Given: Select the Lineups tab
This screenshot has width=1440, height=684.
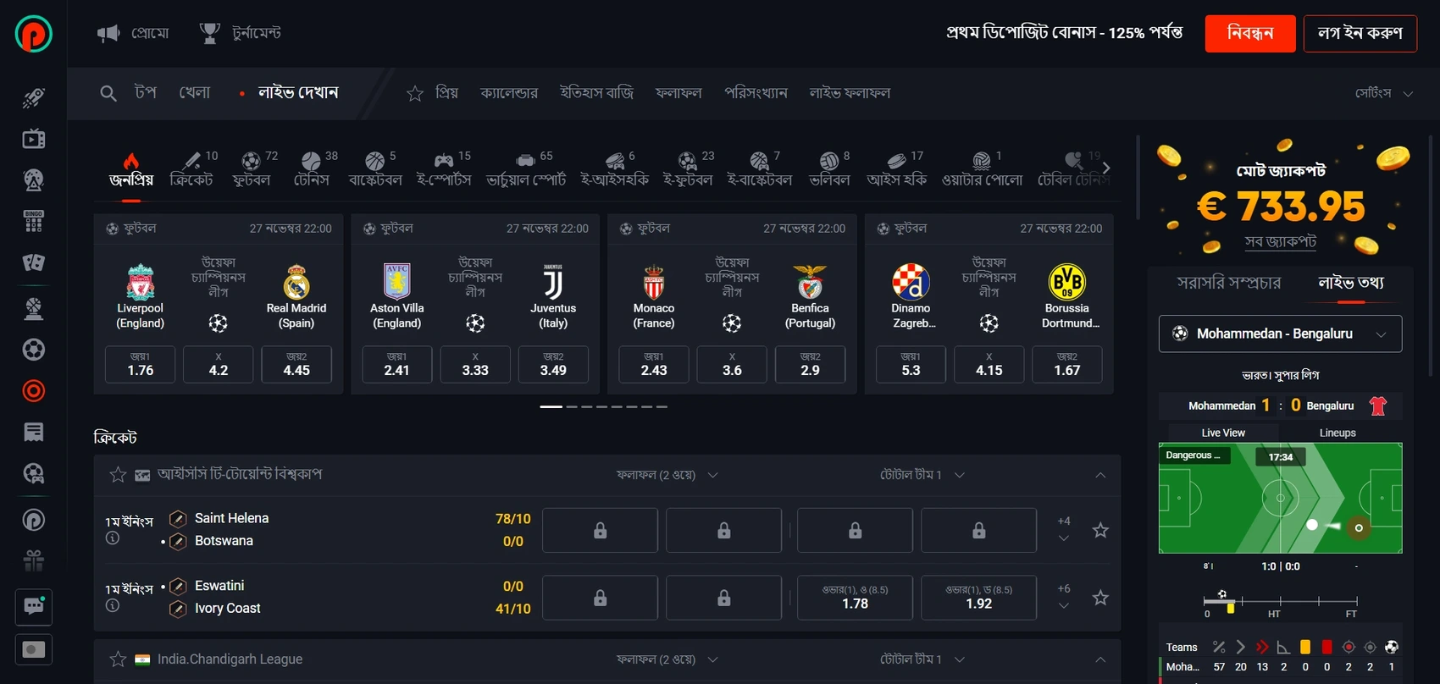Looking at the screenshot, I should 1338,433.
